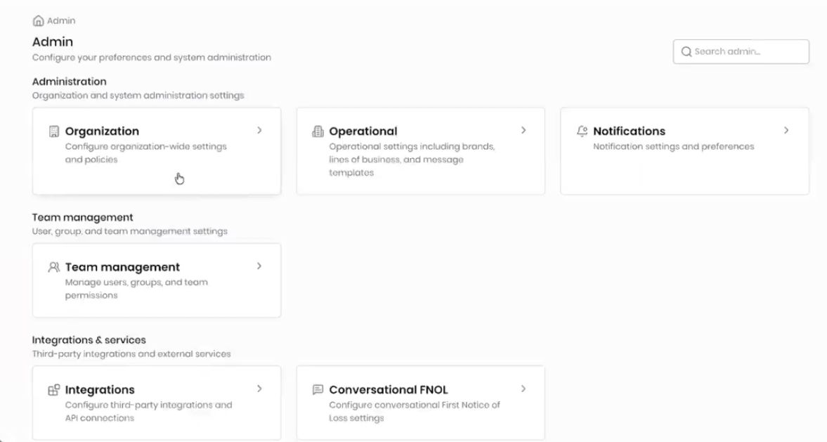Click the Organization building icon
Viewport: 827px width, 442px height.
pos(54,131)
